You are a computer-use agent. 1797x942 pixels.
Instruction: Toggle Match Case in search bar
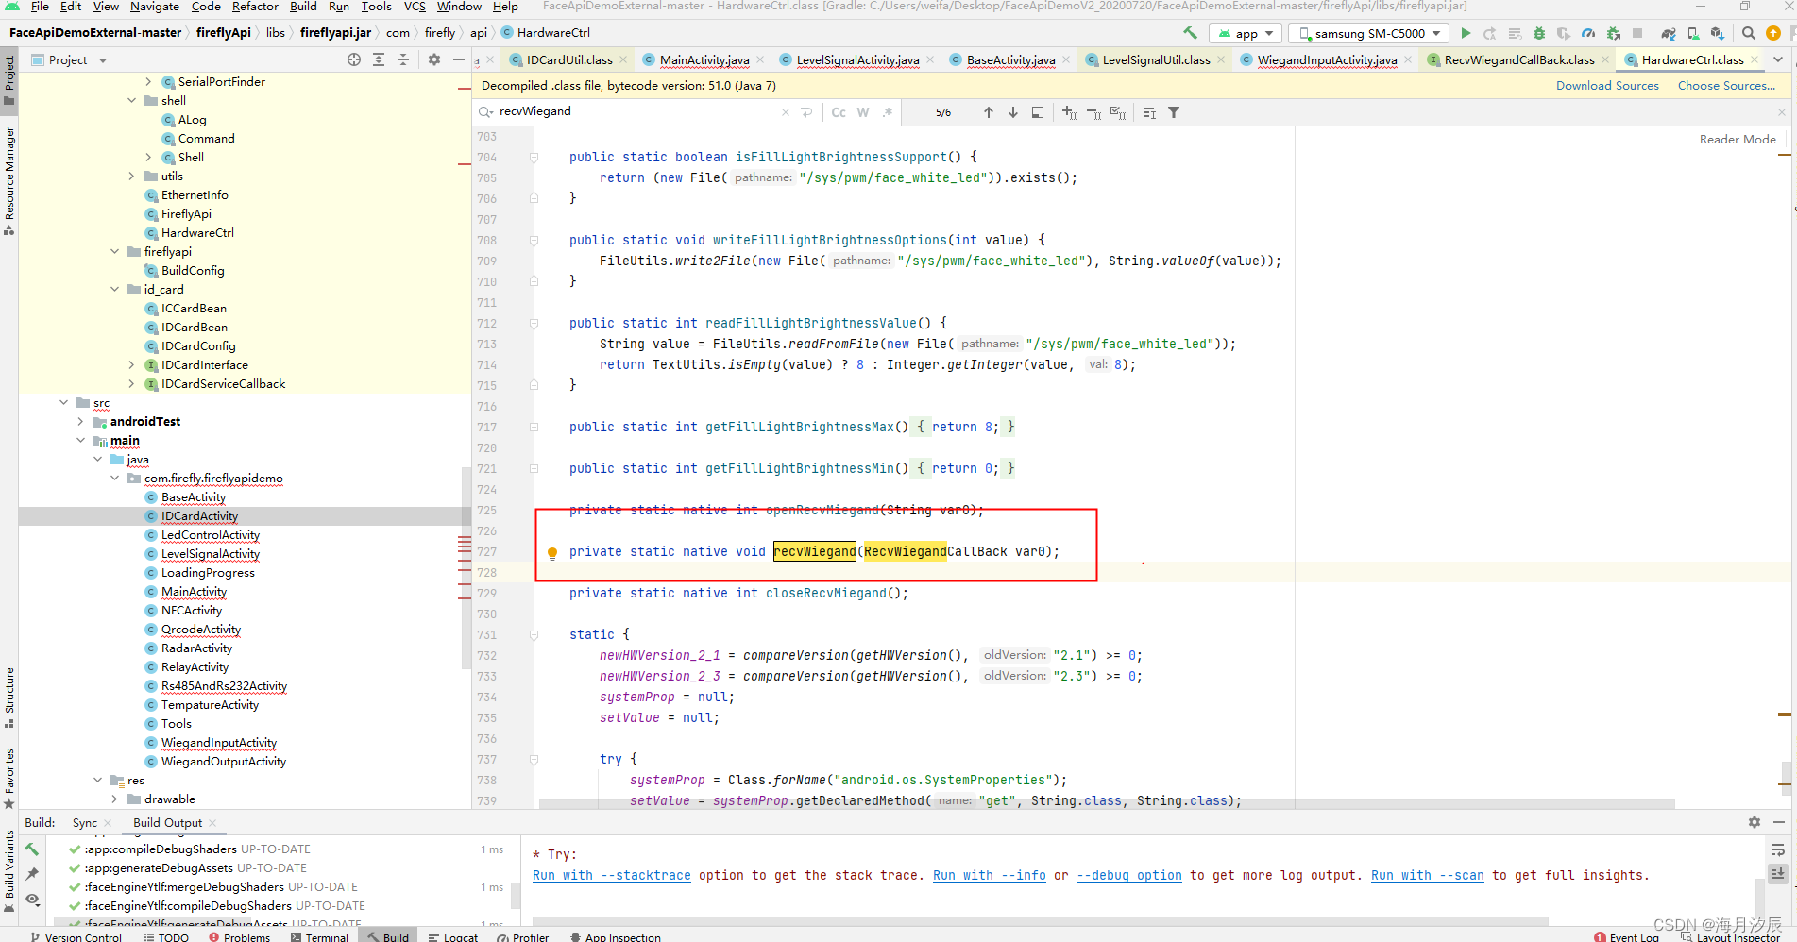click(839, 112)
